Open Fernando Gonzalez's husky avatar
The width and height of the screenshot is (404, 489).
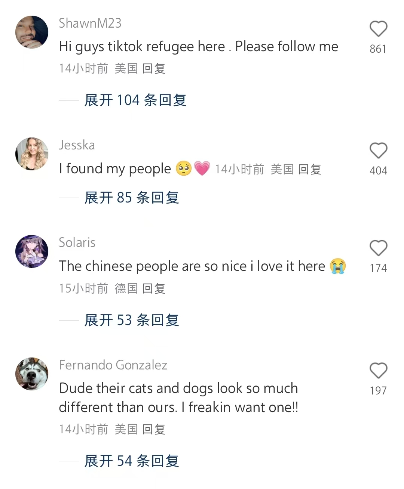click(32, 374)
